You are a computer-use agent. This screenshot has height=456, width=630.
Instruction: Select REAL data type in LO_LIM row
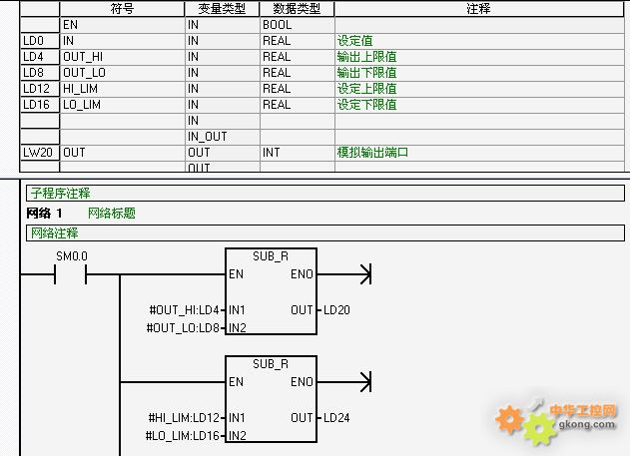[297, 105]
